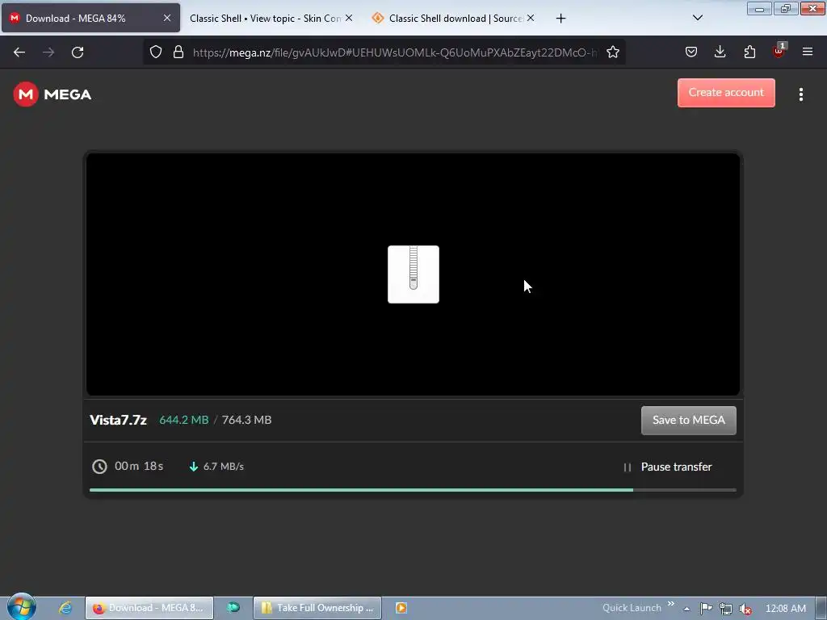Click the MEGA logo
The image size is (827, 620).
click(x=52, y=94)
